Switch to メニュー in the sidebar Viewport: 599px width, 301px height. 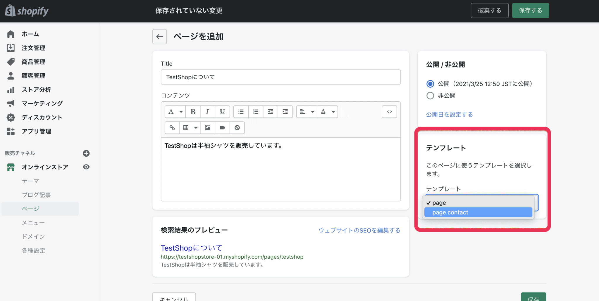pyautogui.click(x=33, y=223)
